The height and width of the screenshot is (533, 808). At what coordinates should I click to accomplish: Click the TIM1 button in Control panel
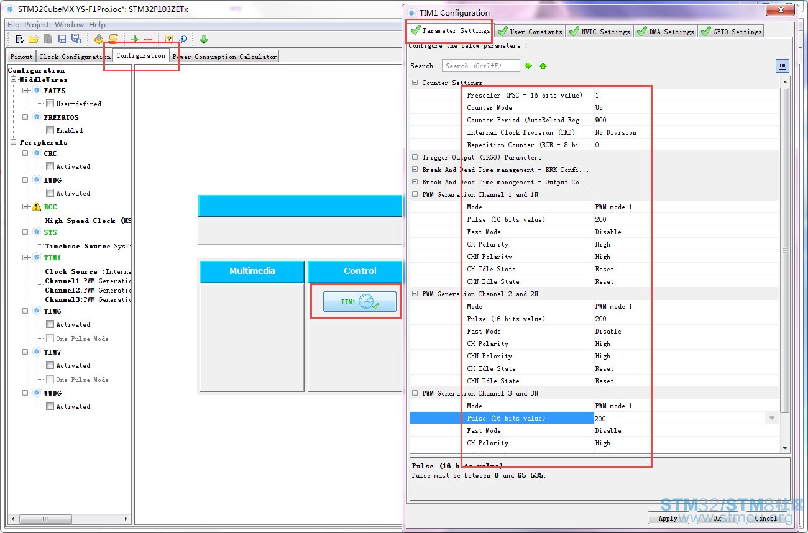tap(359, 302)
